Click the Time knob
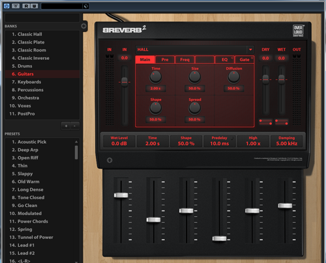 [x=156, y=77]
